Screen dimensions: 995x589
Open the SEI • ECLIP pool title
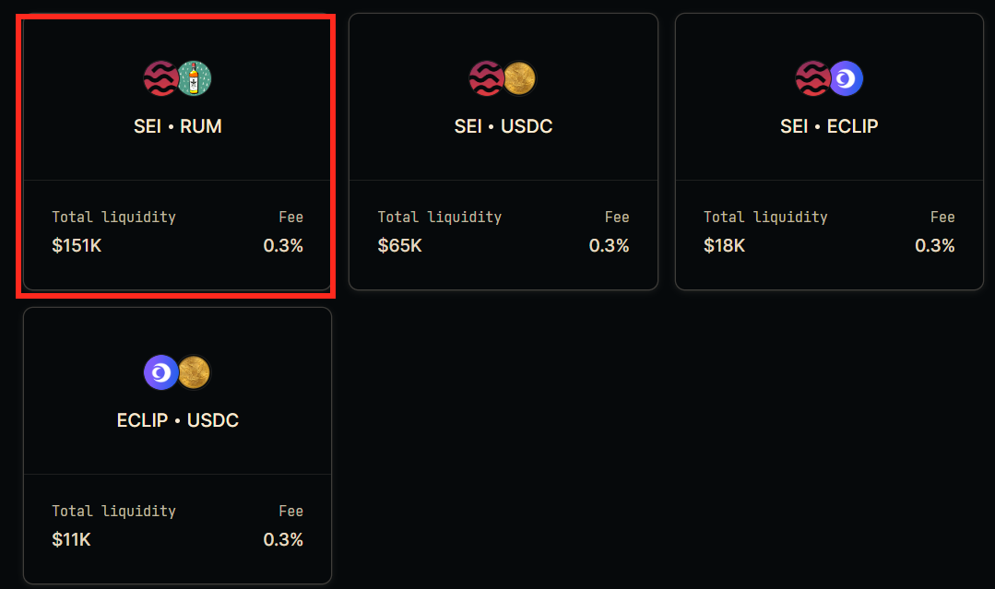[x=829, y=126]
